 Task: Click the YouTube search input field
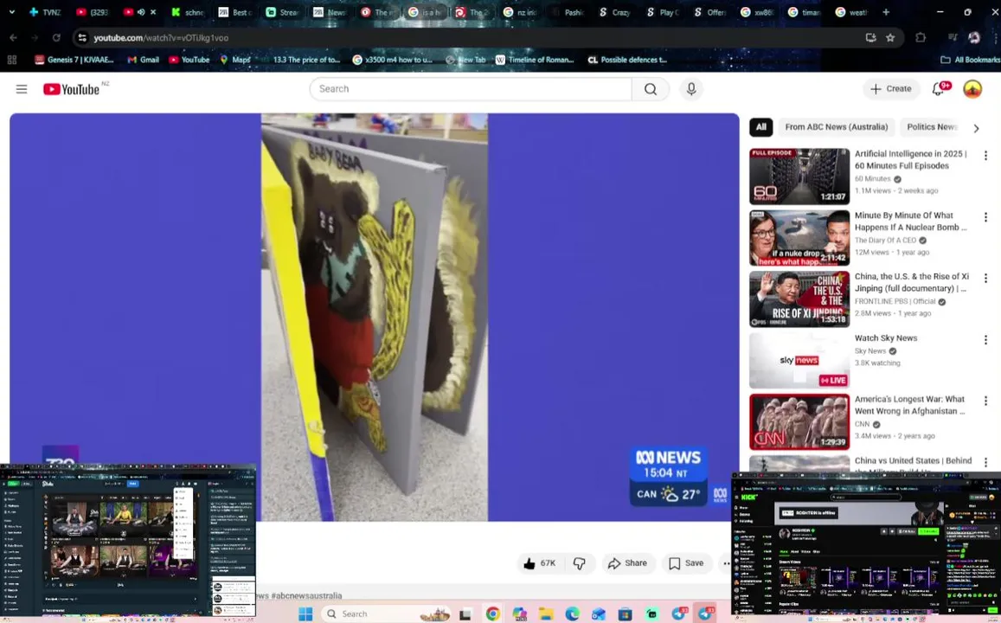[471, 89]
